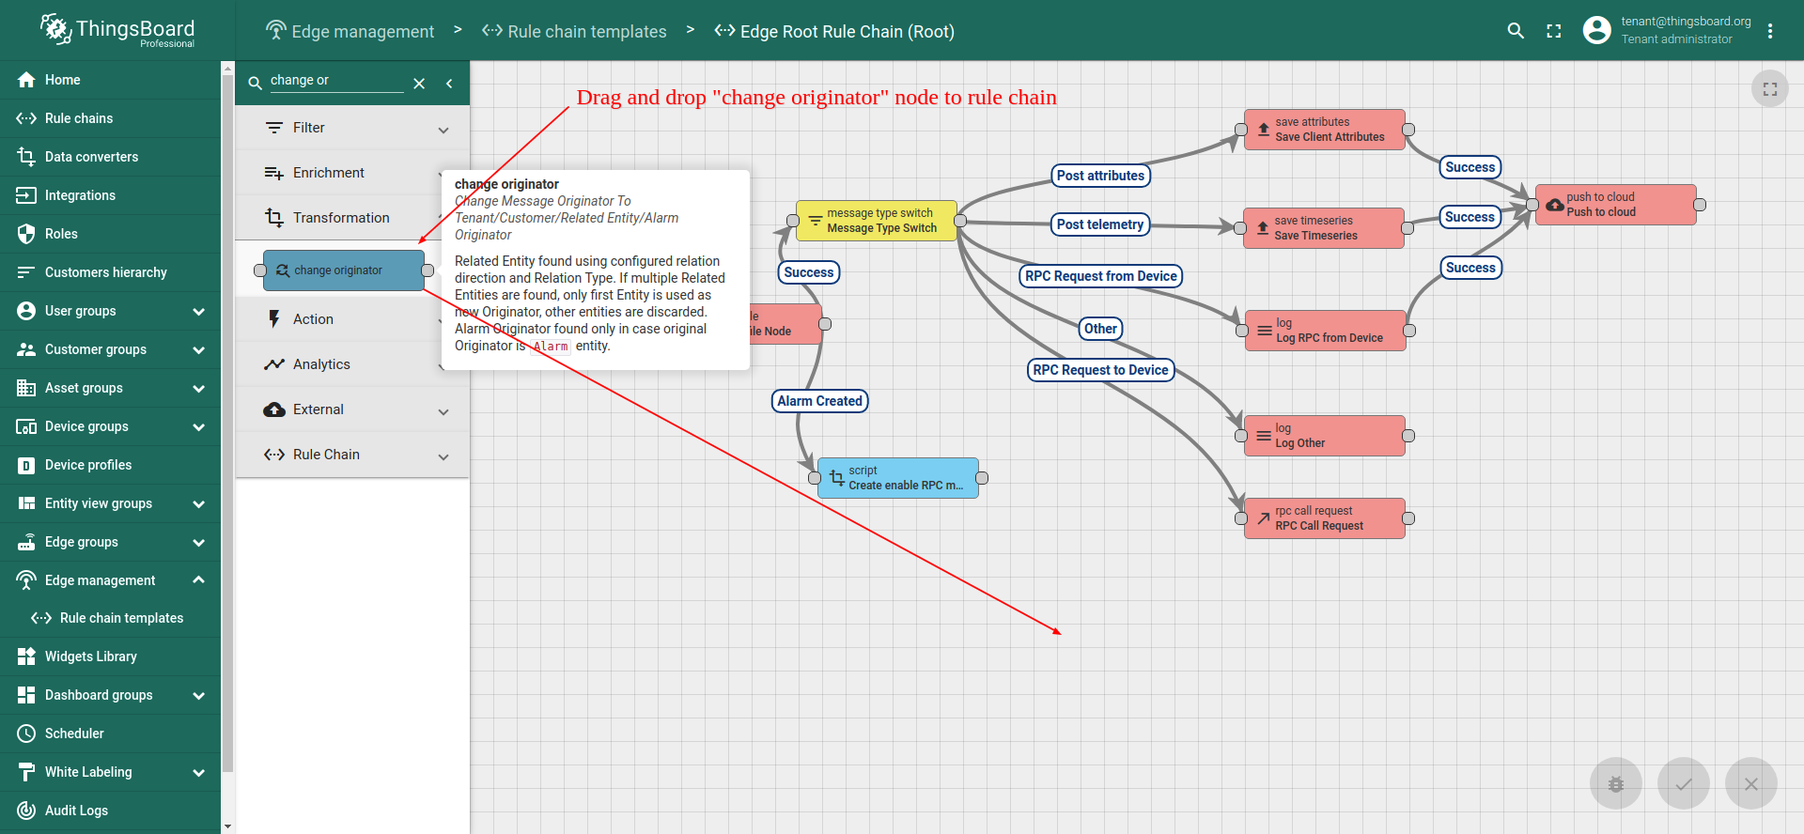Image resolution: width=1804 pixels, height=834 pixels.
Task: Expand Entity view groups chevron
Action: point(198,503)
